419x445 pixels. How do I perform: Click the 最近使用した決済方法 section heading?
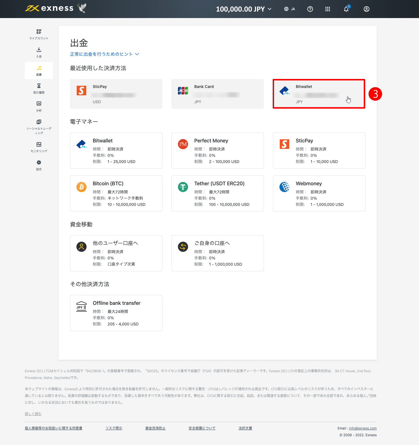coord(98,68)
